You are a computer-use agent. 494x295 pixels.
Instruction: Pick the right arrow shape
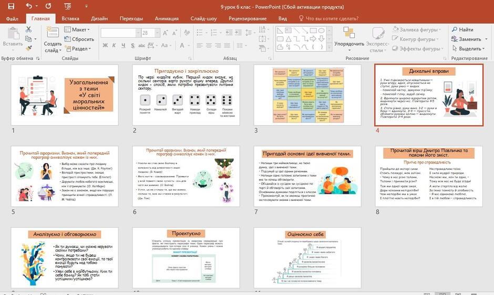(313, 39)
